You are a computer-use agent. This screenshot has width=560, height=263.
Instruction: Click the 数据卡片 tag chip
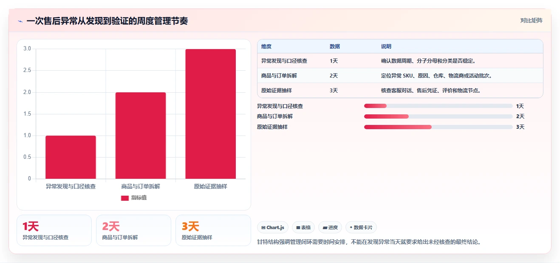tap(361, 227)
